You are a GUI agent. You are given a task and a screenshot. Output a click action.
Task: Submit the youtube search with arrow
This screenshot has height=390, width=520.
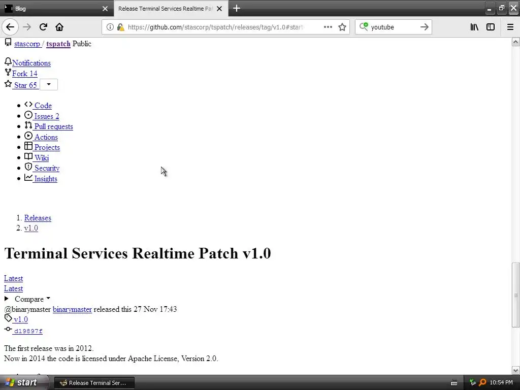[x=424, y=27]
